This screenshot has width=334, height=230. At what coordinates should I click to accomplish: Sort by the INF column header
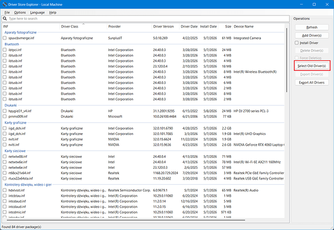[x=30, y=27]
